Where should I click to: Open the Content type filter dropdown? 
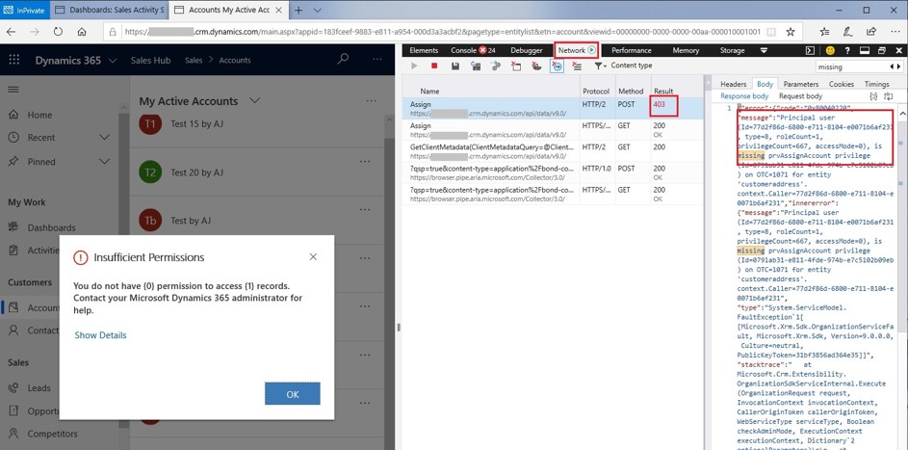[x=623, y=66]
